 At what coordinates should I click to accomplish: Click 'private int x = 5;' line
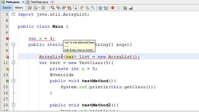click(73, 69)
